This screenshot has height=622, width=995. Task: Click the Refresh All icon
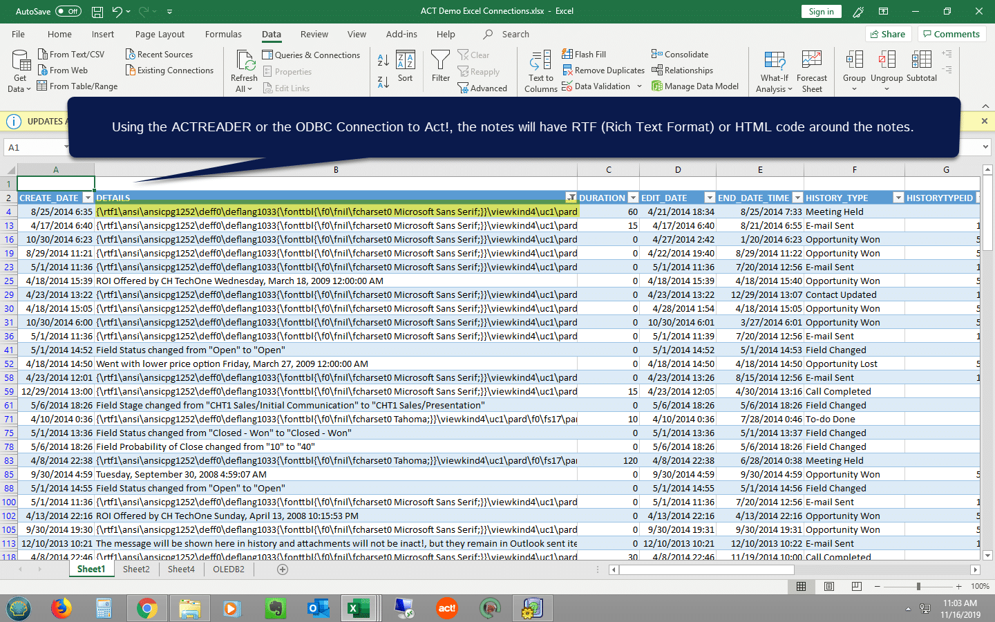coord(244,61)
